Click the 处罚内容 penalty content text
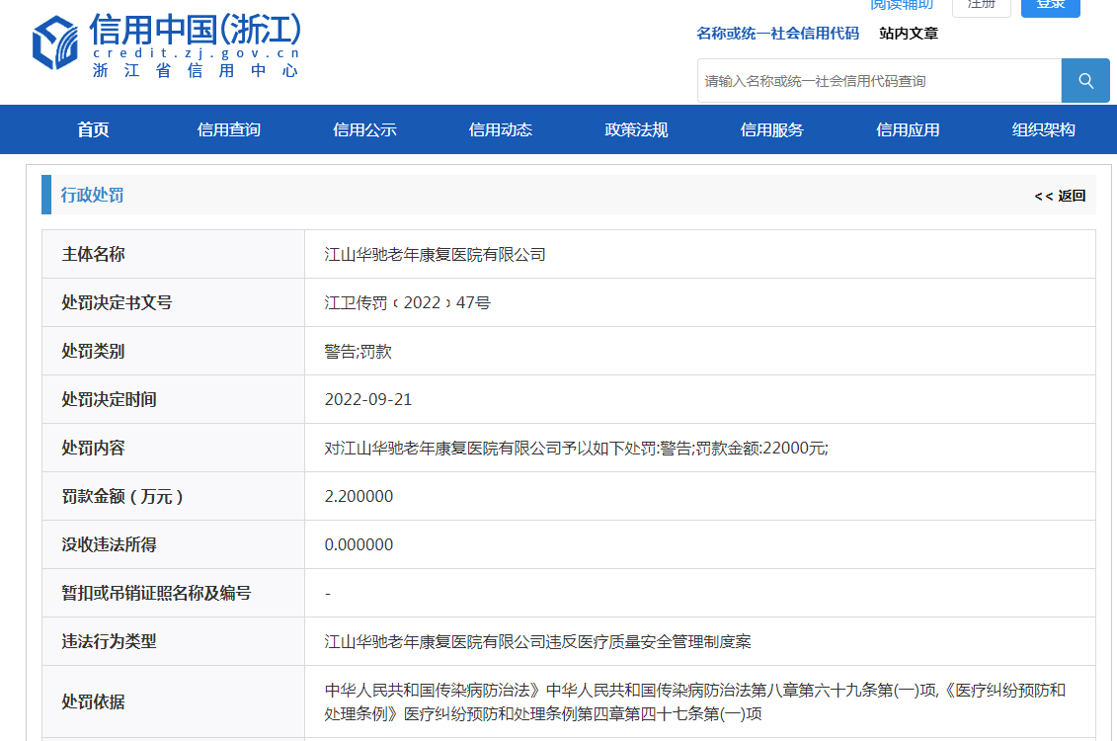The width and height of the screenshot is (1117, 741). (577, 449)
